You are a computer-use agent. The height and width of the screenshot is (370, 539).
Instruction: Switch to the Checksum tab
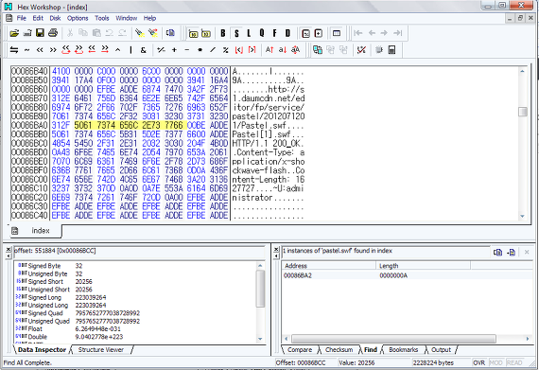coord(339,350)
